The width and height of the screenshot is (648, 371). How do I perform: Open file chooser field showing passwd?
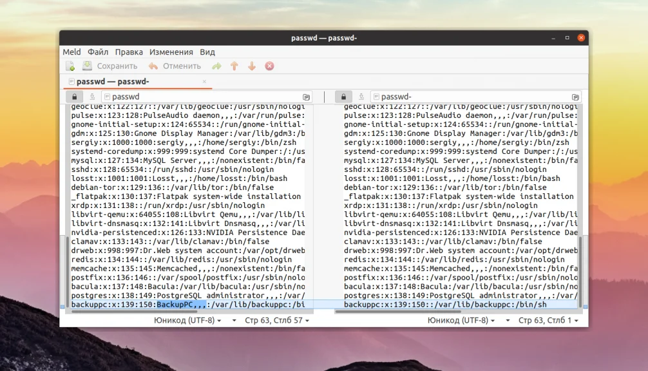pos(207,97)
